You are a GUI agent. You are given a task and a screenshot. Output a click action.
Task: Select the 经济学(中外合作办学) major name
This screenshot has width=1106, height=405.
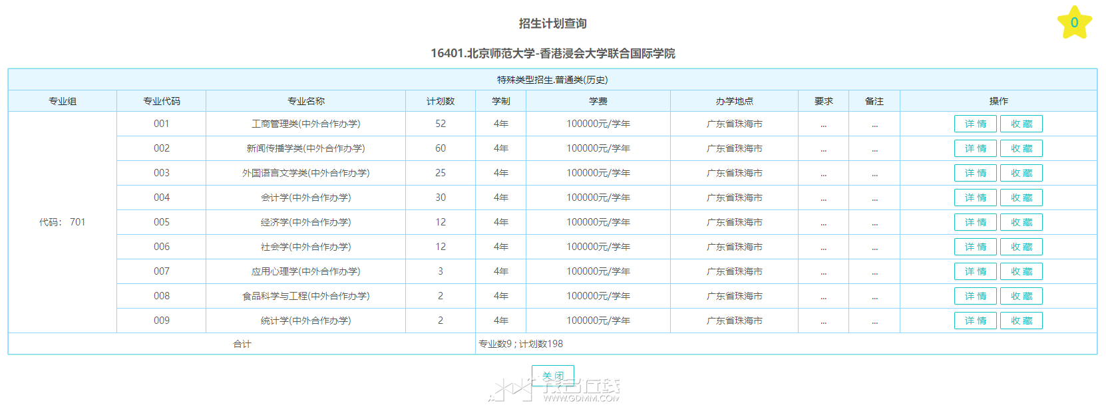[306, 222]
